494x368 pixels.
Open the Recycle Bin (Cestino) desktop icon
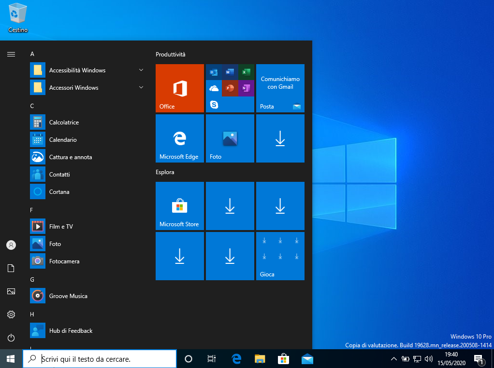click(18, 18)
